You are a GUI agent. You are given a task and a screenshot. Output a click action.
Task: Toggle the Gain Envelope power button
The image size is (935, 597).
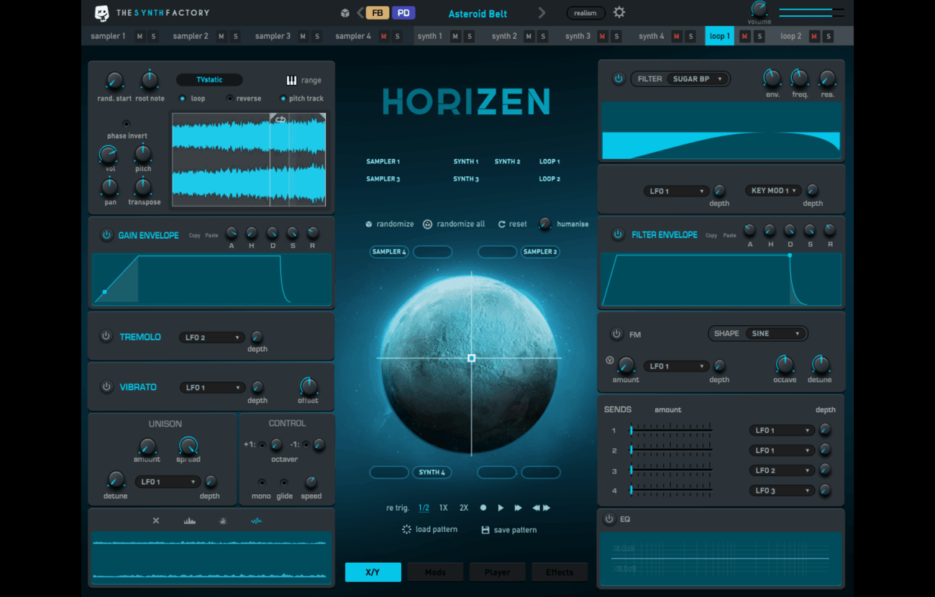106,235
